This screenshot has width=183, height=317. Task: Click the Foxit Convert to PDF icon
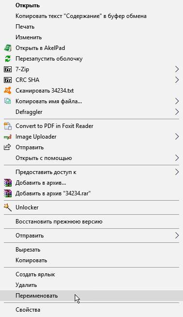click(x=8, y=126)
